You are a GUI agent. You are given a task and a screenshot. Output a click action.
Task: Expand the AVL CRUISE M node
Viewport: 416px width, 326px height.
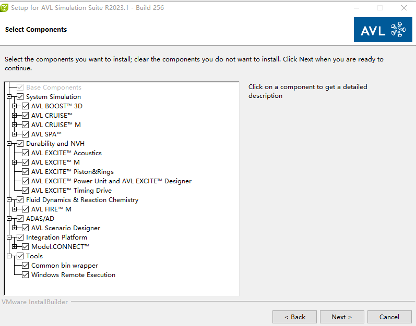pos(14,125)
